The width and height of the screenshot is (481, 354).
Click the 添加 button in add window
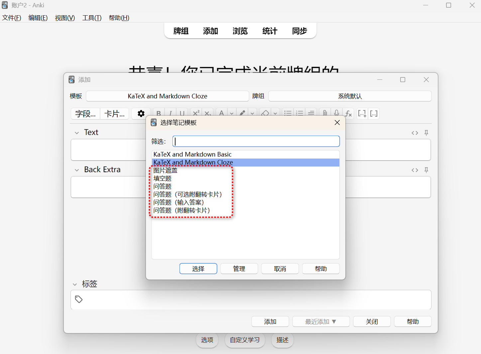coord(270,321)
